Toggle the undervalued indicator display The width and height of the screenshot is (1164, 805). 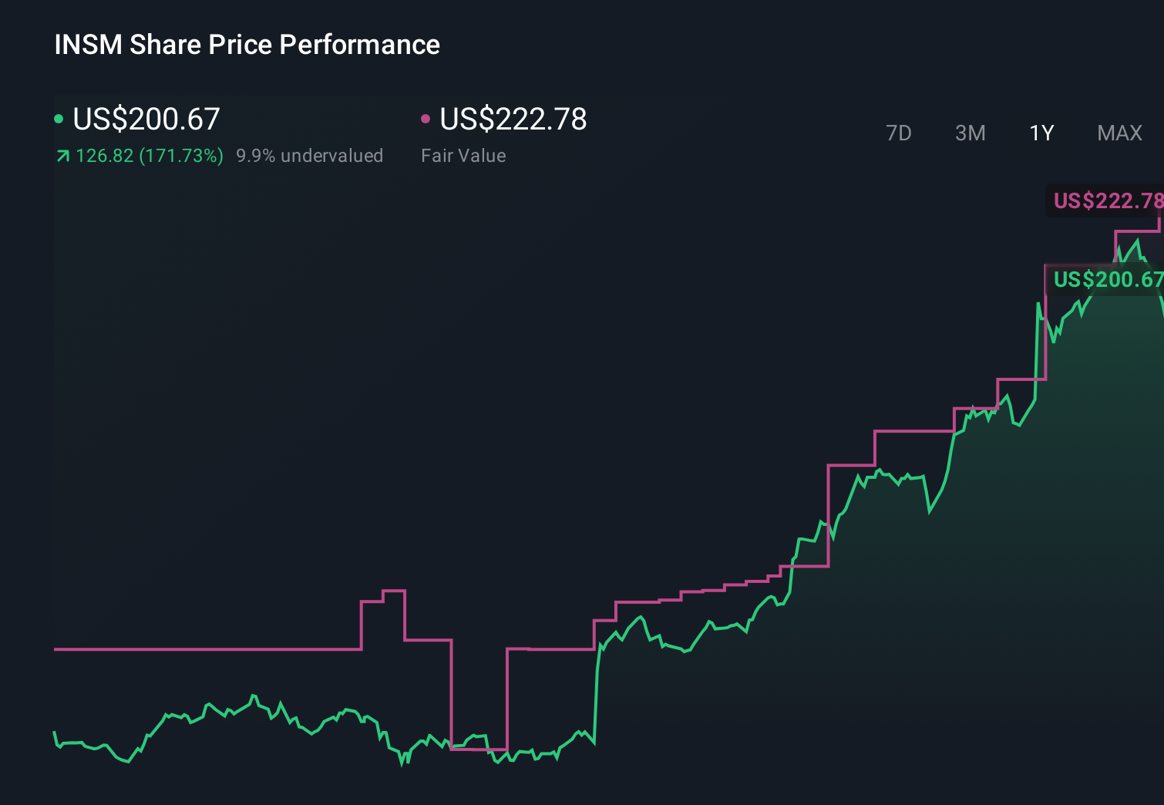[x=311, y=155]
